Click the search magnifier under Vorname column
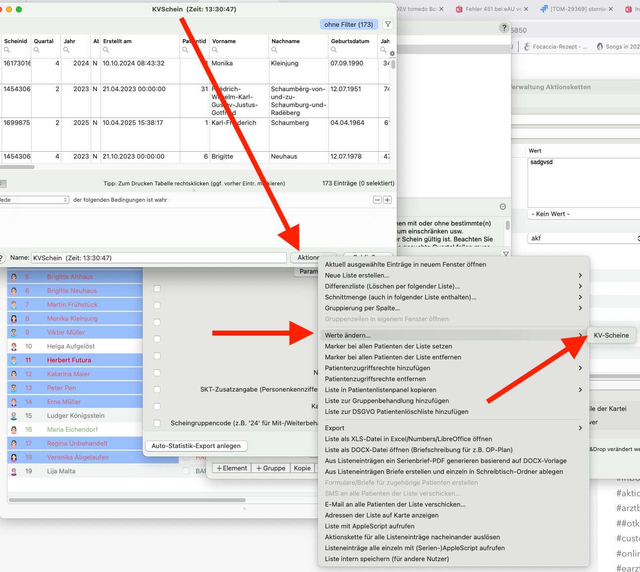Image resolution: width=640 pixels, height=572 pixels. coord(215,50)
